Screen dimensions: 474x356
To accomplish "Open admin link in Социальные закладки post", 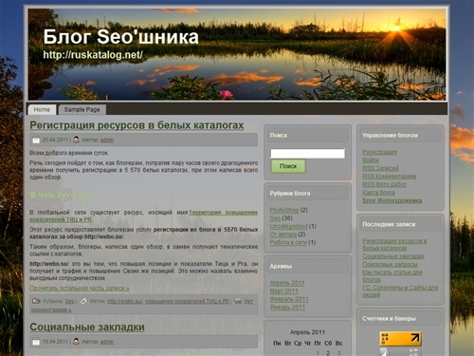I will 107,342.
